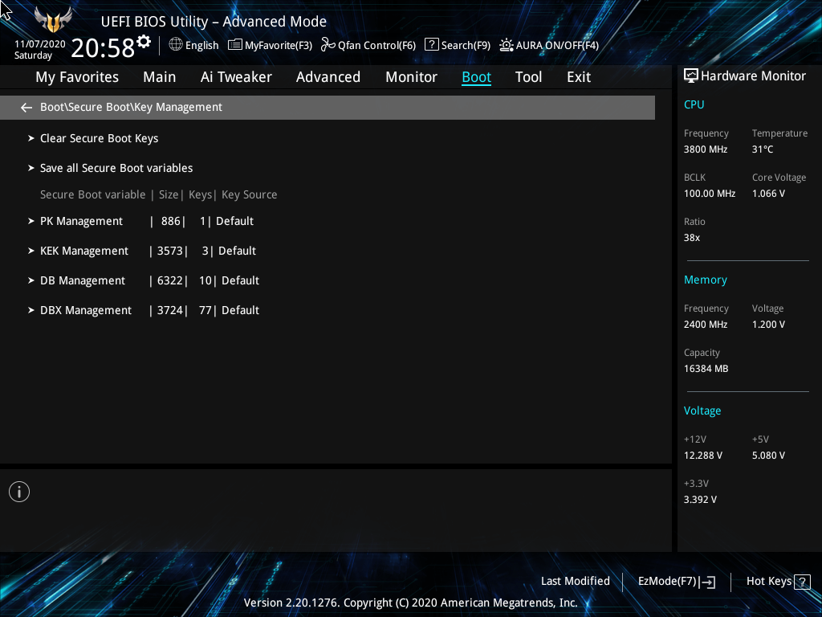Click the info circle icon
The image size is (822, 617).
19,492
